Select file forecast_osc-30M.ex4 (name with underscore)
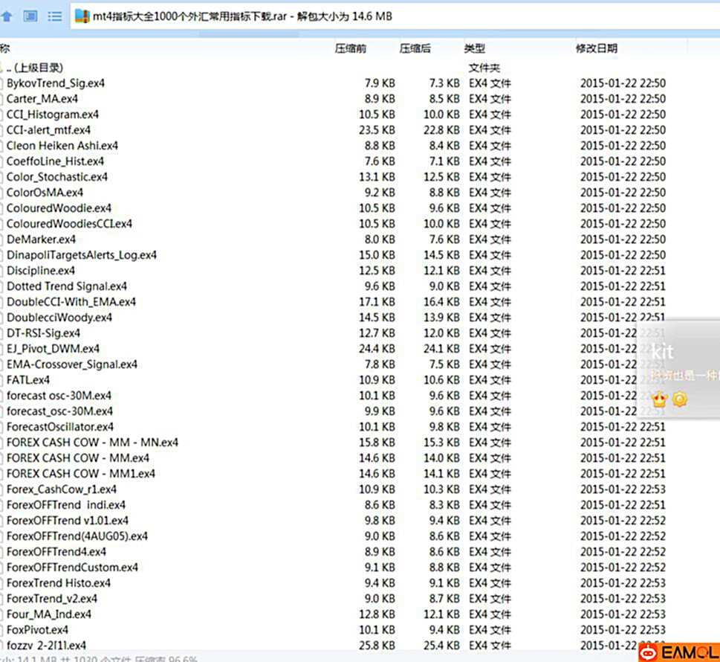Viewport: 720px width, 662px height. pos(59,411)
